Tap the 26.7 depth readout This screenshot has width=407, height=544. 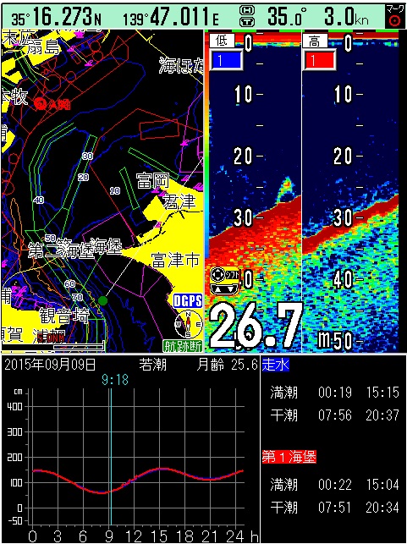255,326
